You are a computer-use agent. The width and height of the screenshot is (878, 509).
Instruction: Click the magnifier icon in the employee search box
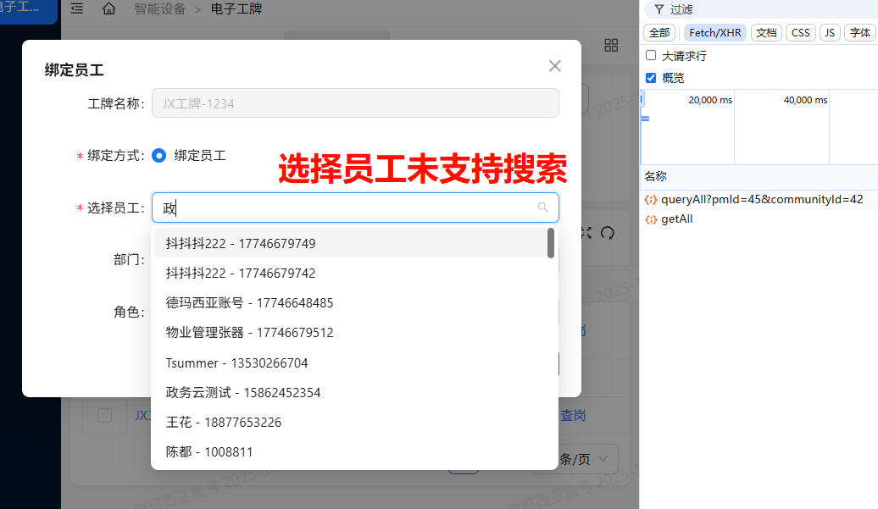[x=543, y=207]
